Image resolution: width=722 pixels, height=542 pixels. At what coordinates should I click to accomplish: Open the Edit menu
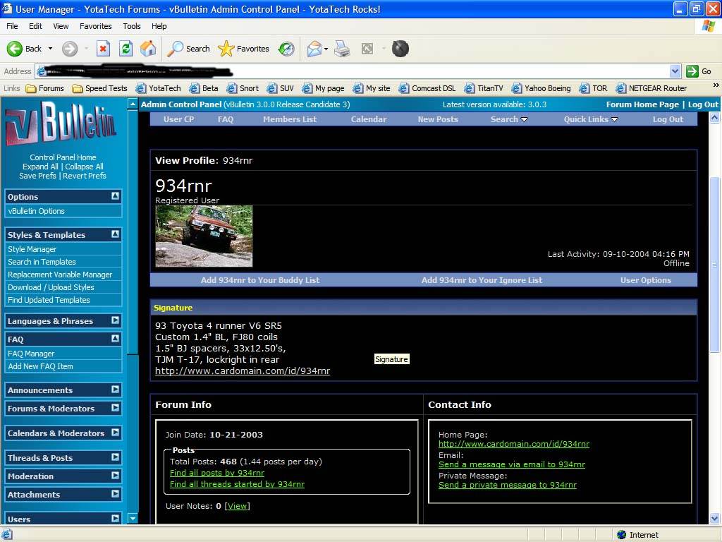pyautogui.click(x=35, y=26)
